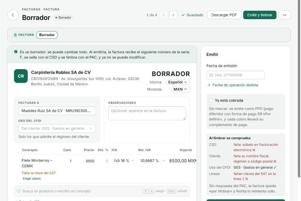Click the up arrow key hint
Image resolution: width=301 pixels, height=201 pixels.
(145, 191)
